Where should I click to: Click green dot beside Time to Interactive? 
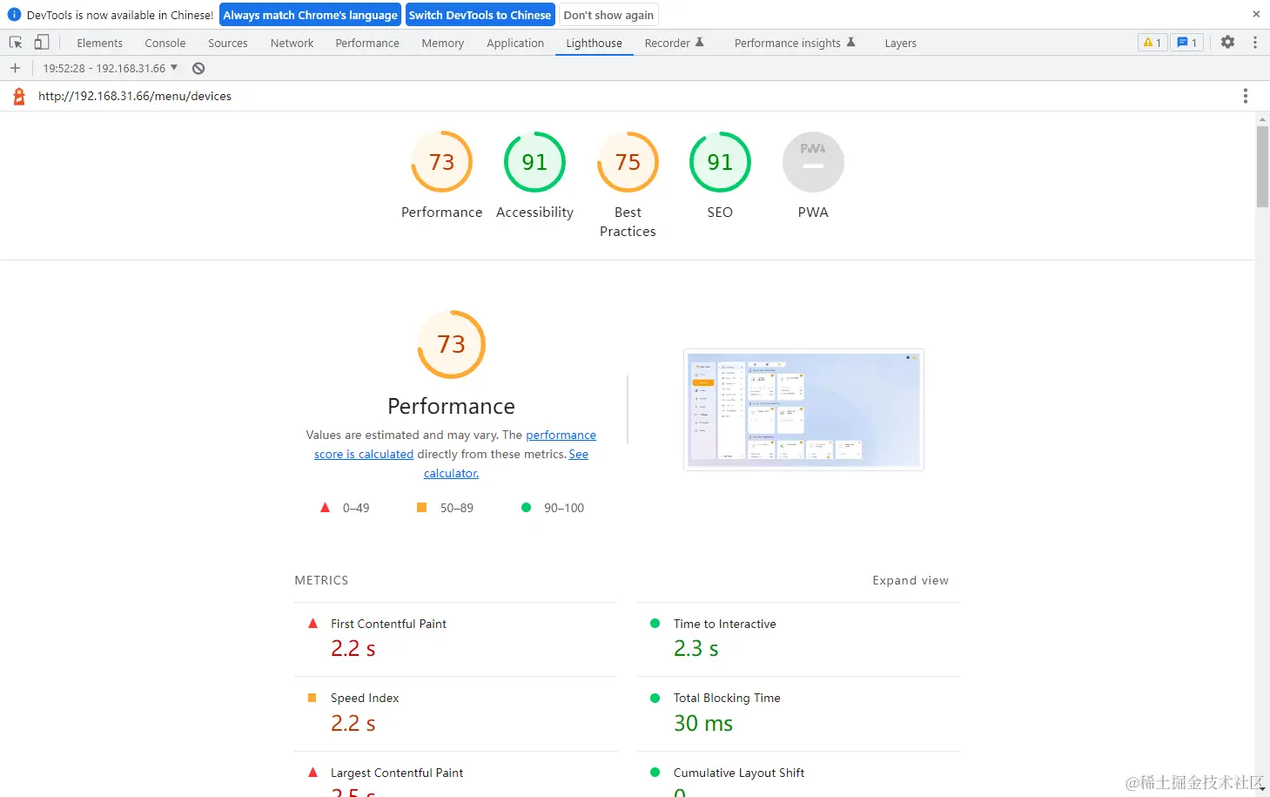655,624
